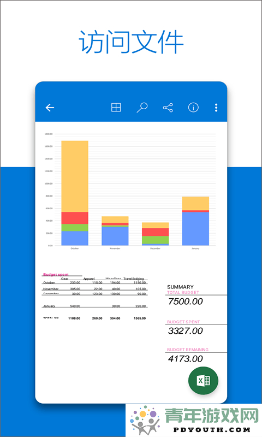Screen dimensions: 262x437
Task: Tap the search magnifier icon
Action: [142, 107]
